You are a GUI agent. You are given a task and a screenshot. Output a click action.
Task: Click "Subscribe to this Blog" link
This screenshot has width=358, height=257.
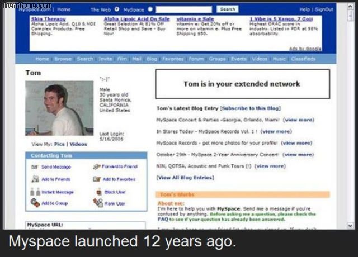click(251, 108)
